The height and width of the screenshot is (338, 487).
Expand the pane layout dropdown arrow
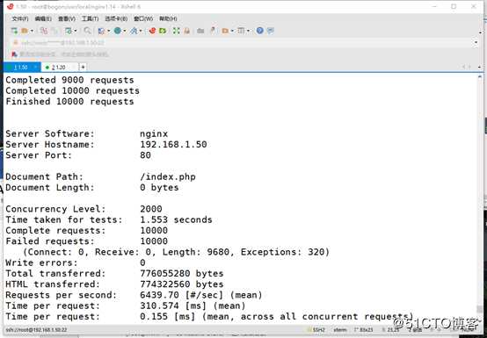click(248, 31)
